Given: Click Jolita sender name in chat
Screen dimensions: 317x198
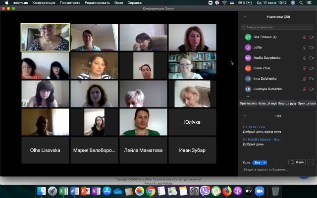Looking at the screenshot, I should 252,127.
